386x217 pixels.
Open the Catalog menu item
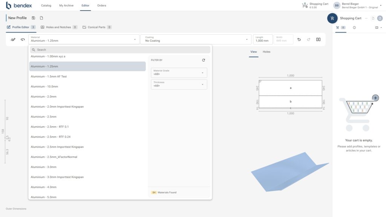46,6
